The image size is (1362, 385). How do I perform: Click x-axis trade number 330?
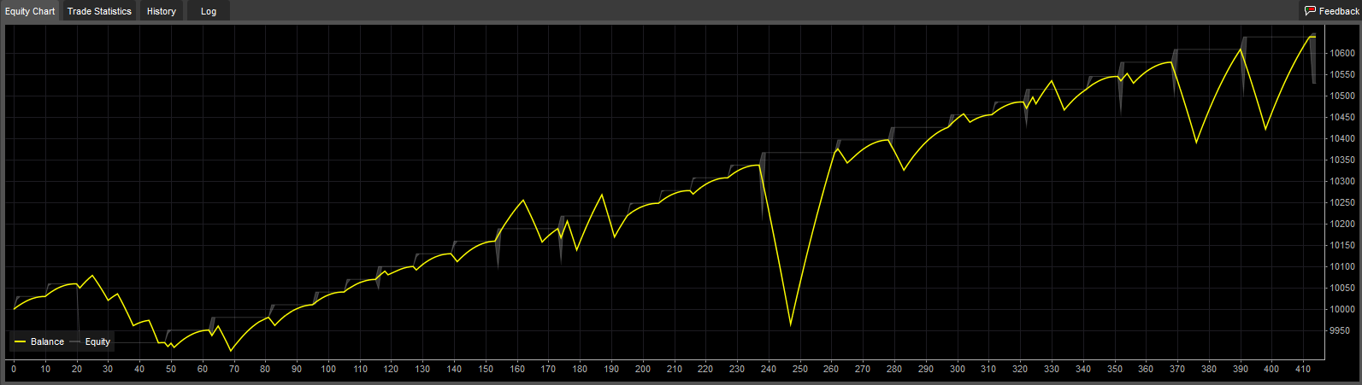(1052, 369)
